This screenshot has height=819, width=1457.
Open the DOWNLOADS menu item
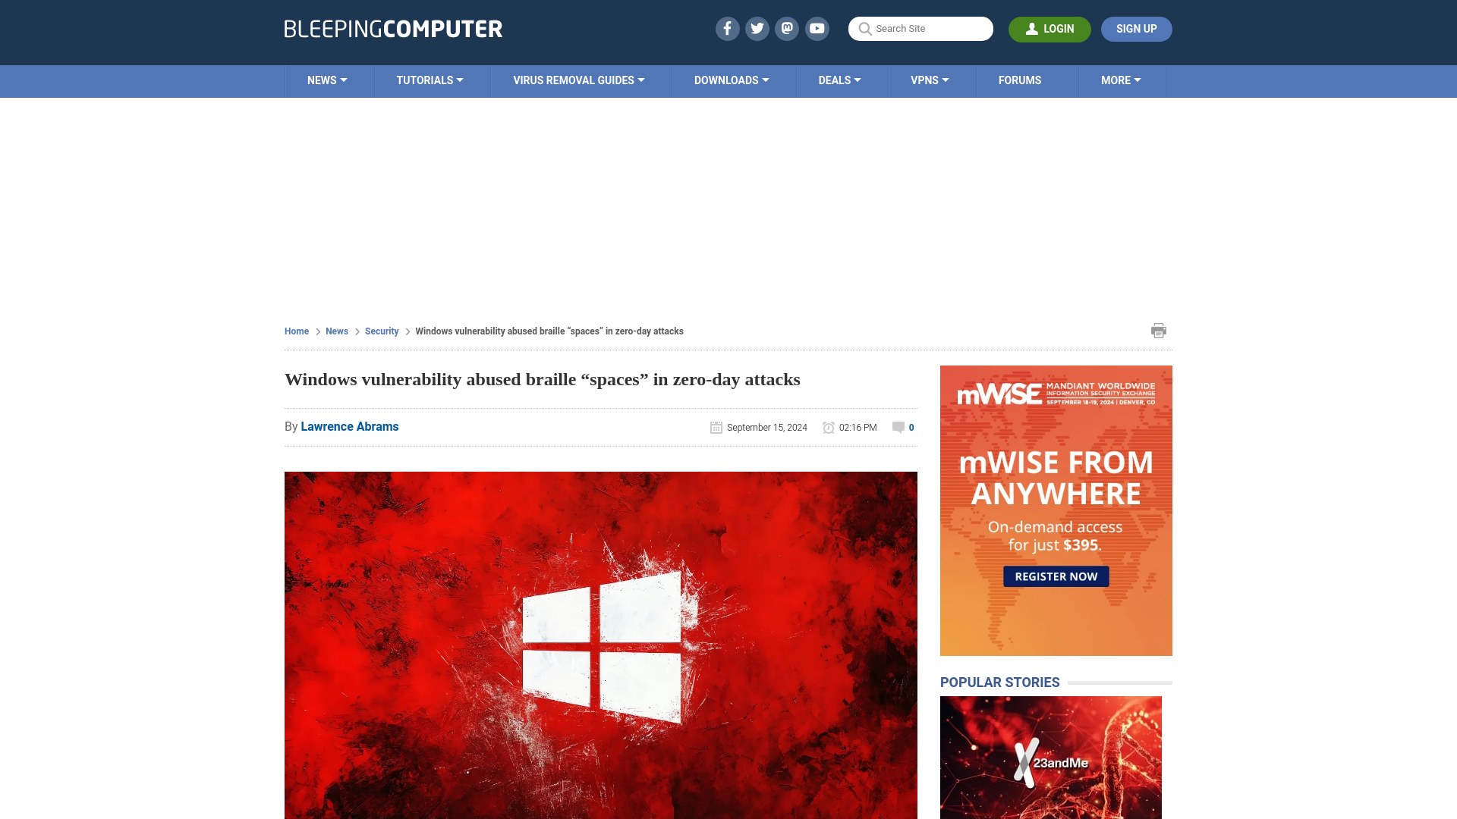[732, 80]
